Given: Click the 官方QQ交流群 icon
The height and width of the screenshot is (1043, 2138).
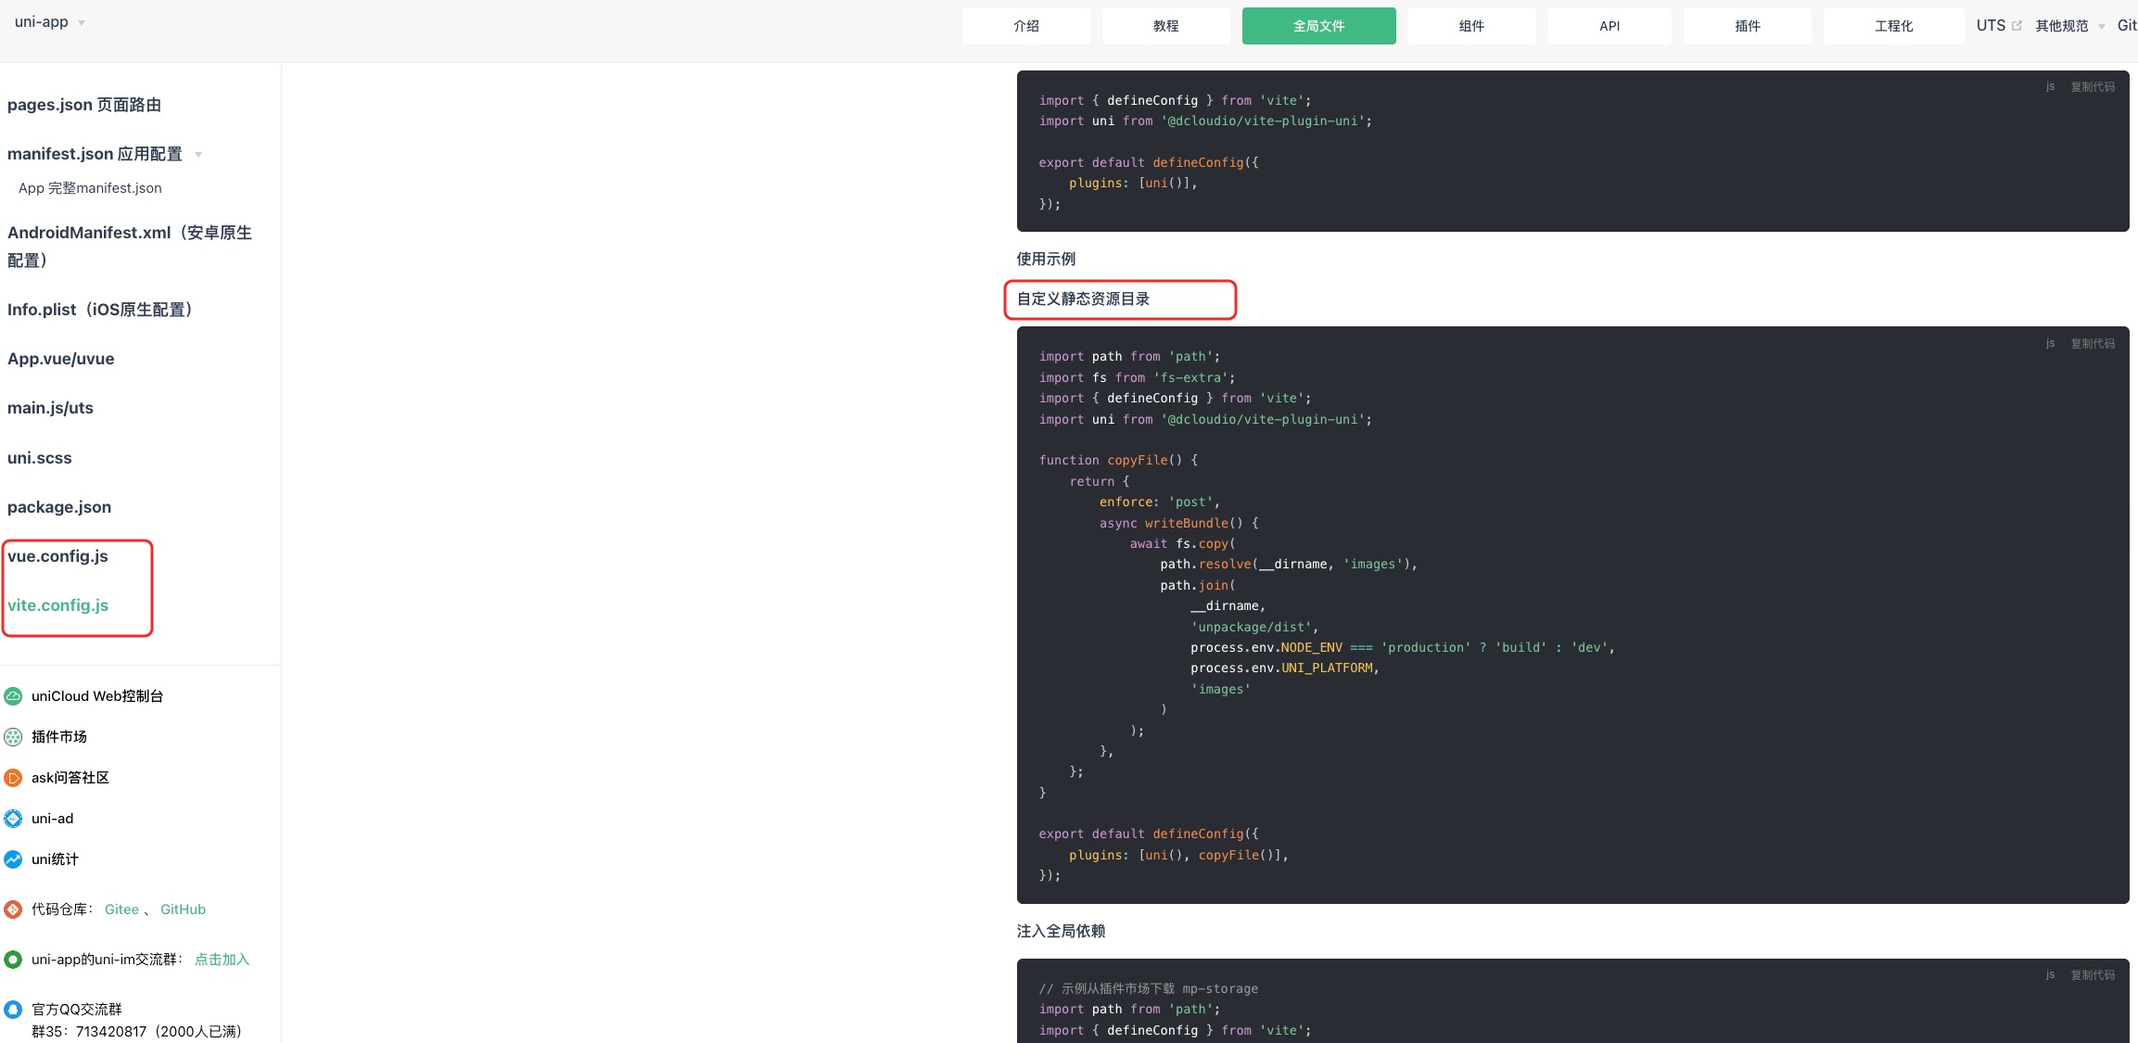Looking at the screenshot, I should 13,1010.
